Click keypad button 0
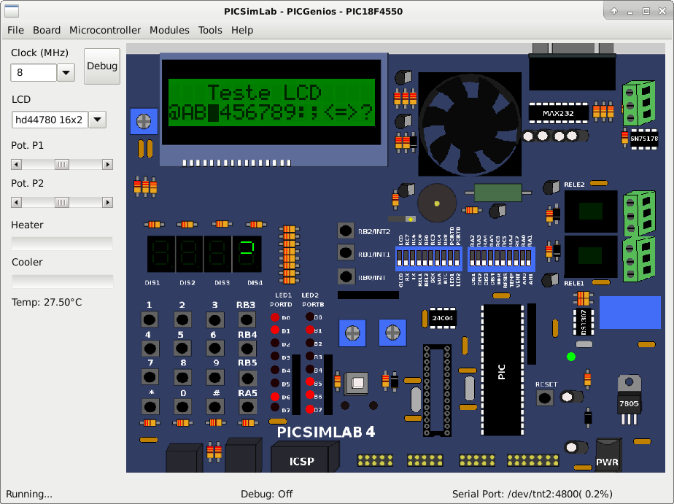674x504 pixels. pos(182,406)
